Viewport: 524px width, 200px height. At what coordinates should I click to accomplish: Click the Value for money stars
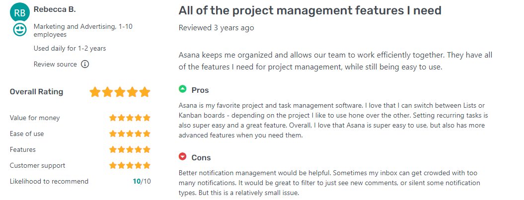point(130,118)
